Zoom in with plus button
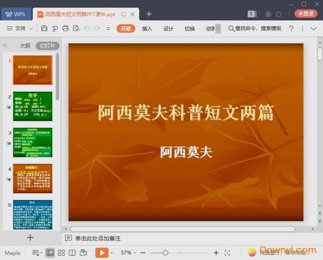 pos(216,253)
